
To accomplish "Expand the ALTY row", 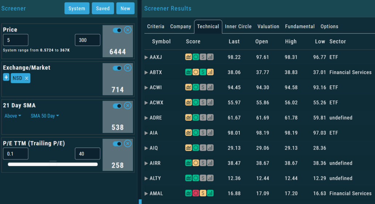I will pyautogui.click(x=146, y=179).
